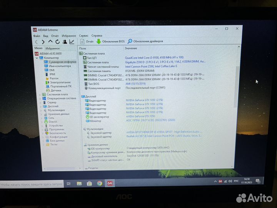Open the user profile icon in toolbar
277x208 pixels.
pos(65,42)
